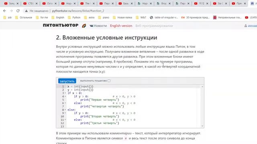Open the 'LEARN' YouTube bookmark
Screen dimensions: 257x144
point(251,18)
